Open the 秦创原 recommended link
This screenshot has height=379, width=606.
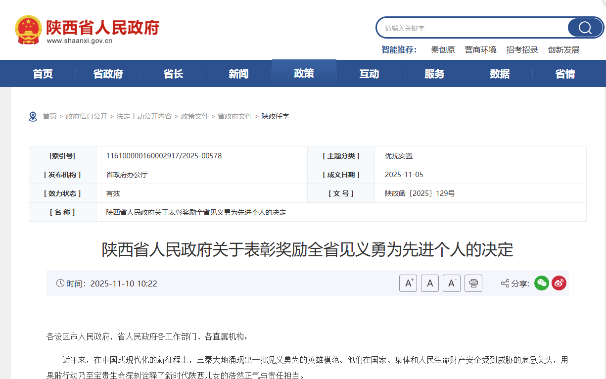[443, 50]
